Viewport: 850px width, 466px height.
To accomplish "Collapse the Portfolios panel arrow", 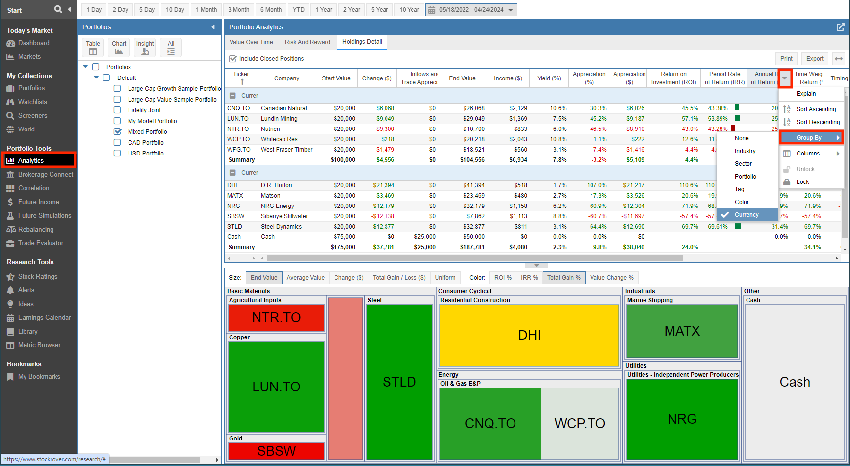I will pos(213,27).
